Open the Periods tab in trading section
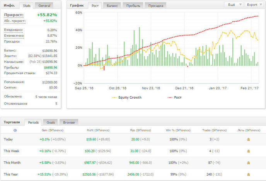 point(33,122)
